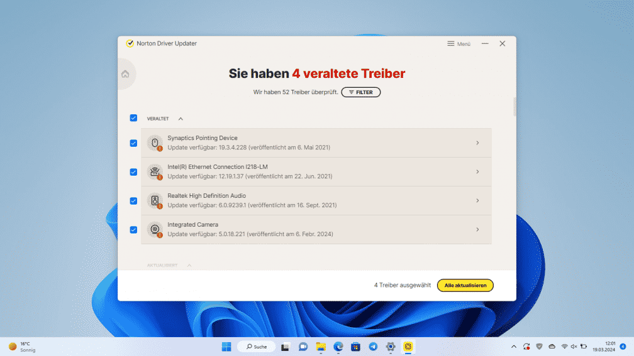Click the Norton Driver Updater taskbar icon

[x=408, y=347]
